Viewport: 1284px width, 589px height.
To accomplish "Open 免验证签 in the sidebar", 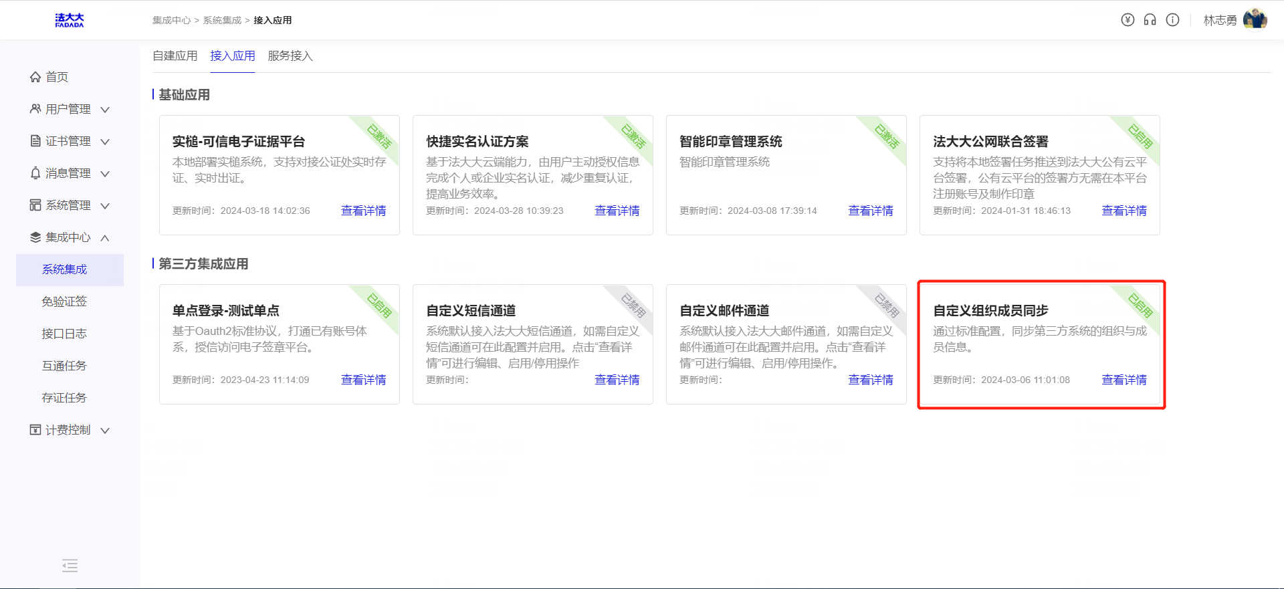I will click(64, 302).
